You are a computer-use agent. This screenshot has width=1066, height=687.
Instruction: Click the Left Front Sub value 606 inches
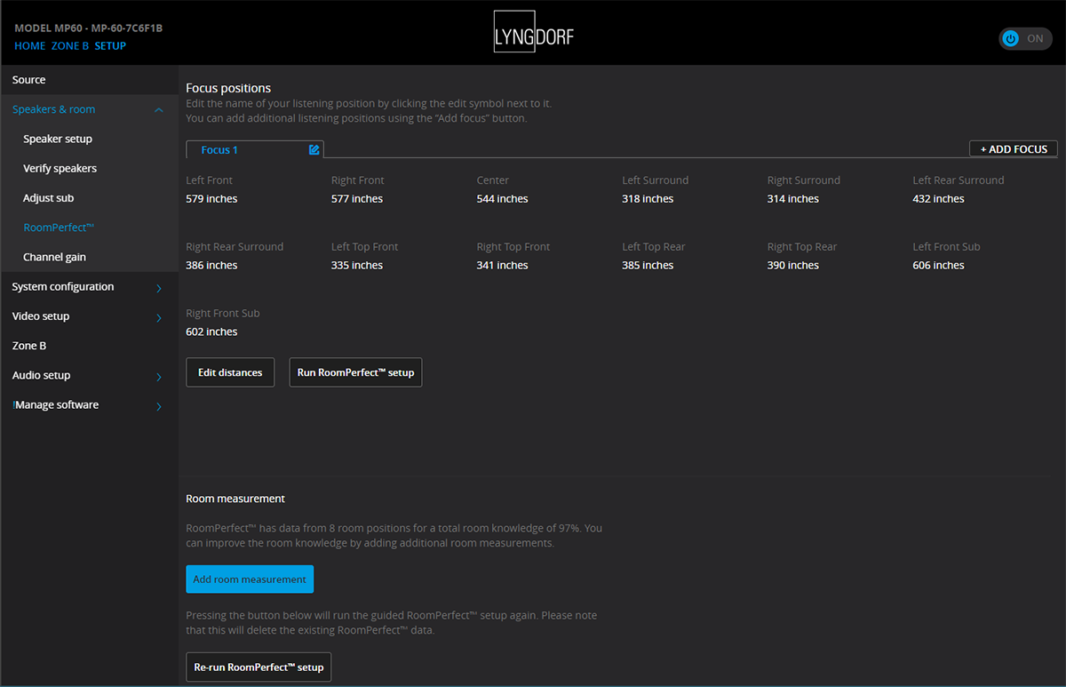click(x=939, y=266)
